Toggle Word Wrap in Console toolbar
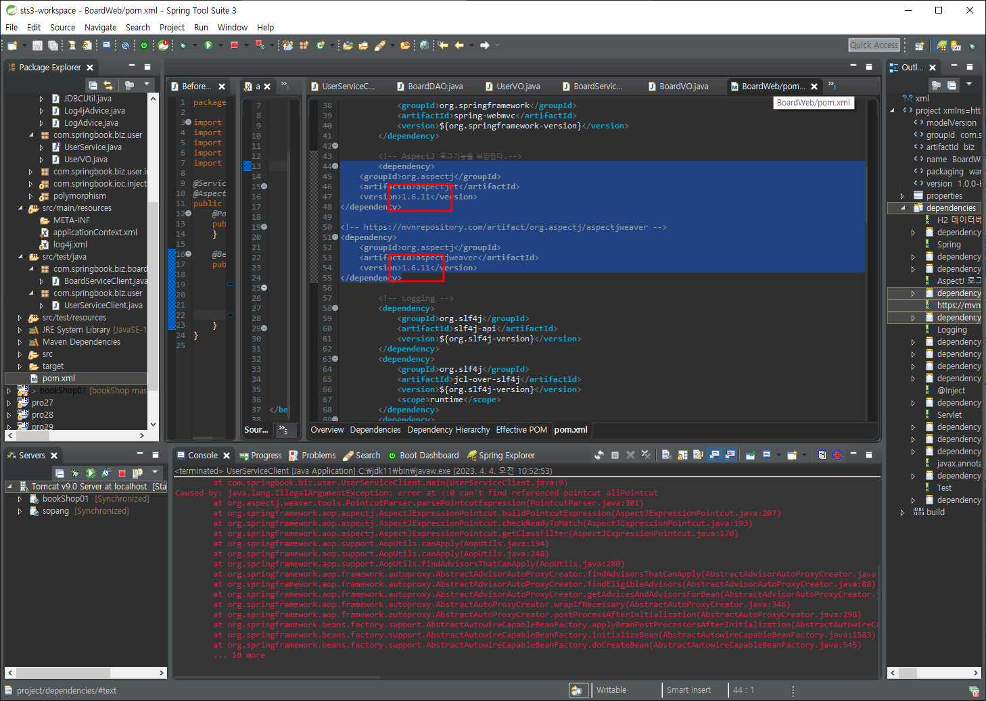 (698, 455)
